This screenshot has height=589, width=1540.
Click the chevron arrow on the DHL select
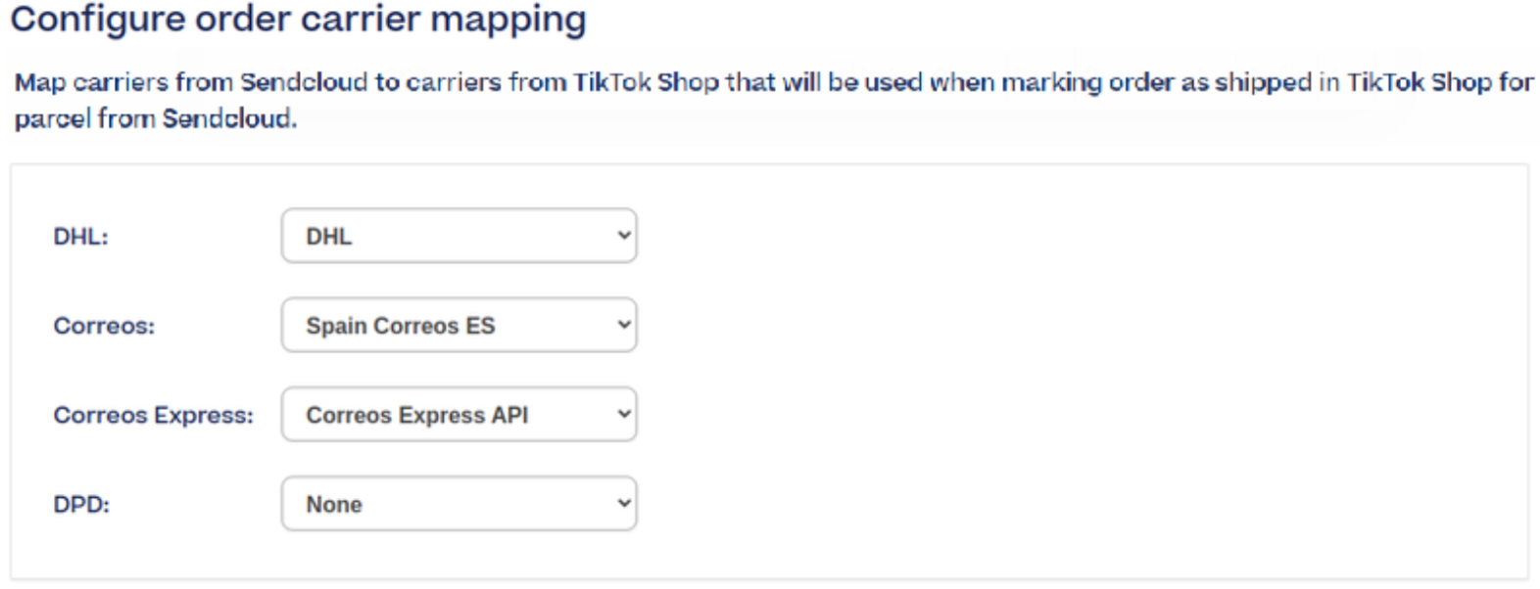pyautogui.click(x=623, y=236)
